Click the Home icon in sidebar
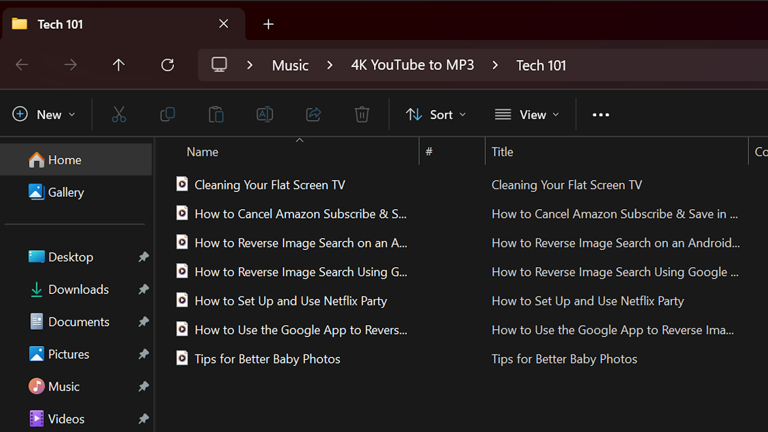 tap(36, 160)
